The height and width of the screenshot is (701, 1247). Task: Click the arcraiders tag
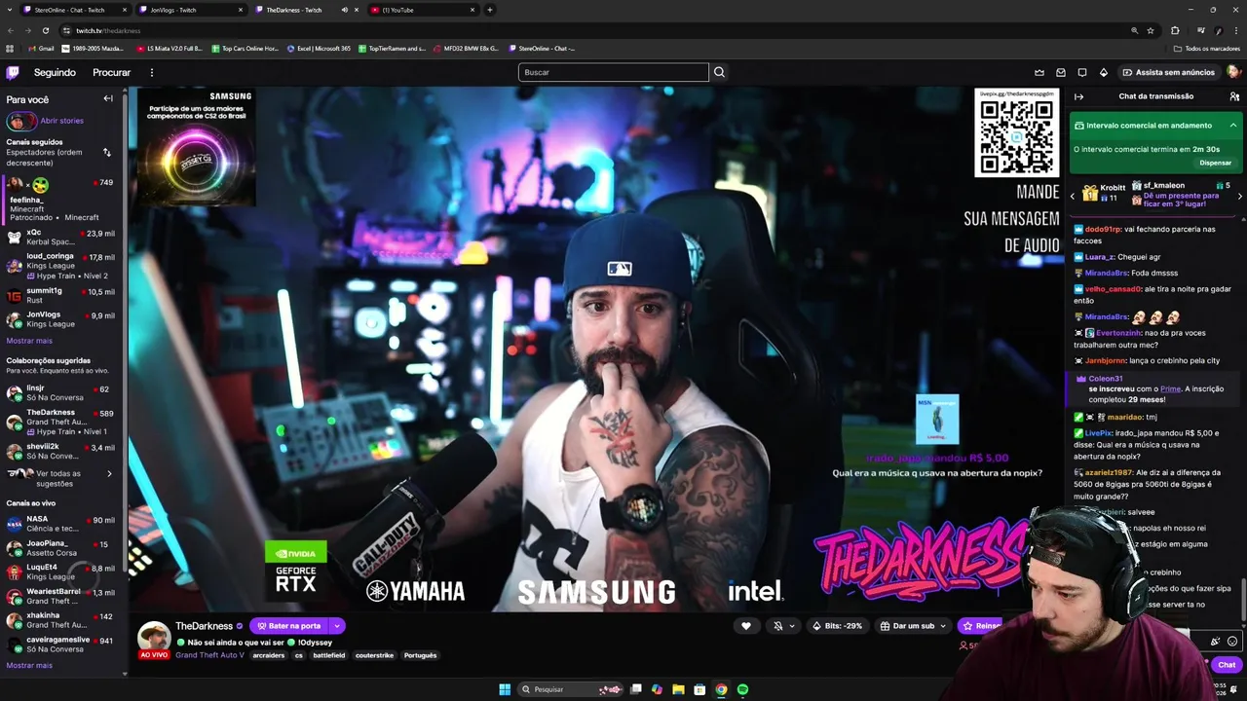[x=268, y=655]
